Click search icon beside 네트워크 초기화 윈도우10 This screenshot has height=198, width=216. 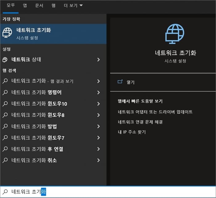coord(5,103)
